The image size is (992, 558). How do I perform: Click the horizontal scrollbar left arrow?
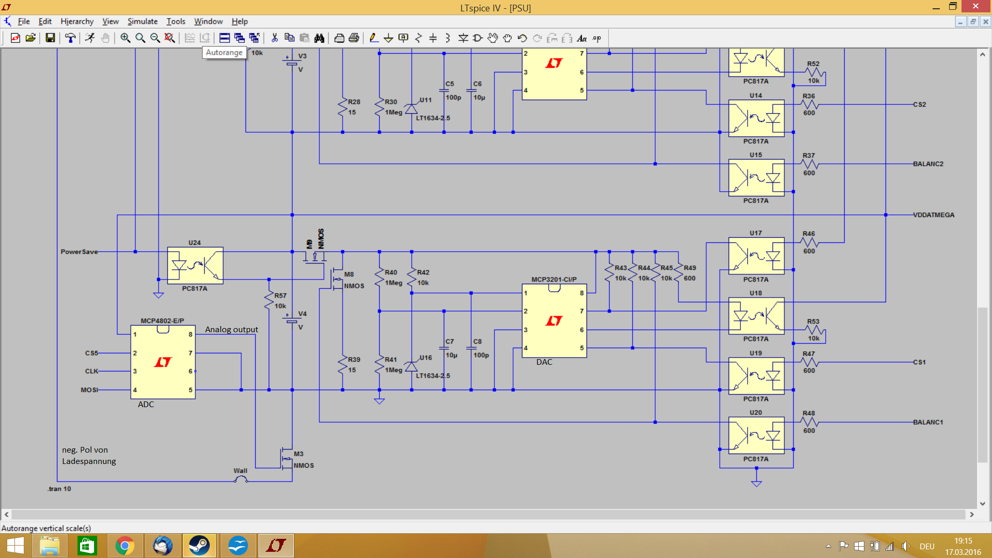coord(6,515)
